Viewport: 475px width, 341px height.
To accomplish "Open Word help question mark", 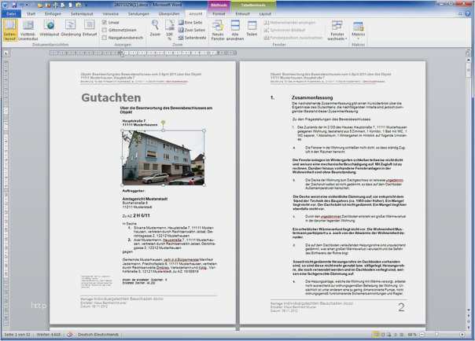I will click(x=468, y=13).
